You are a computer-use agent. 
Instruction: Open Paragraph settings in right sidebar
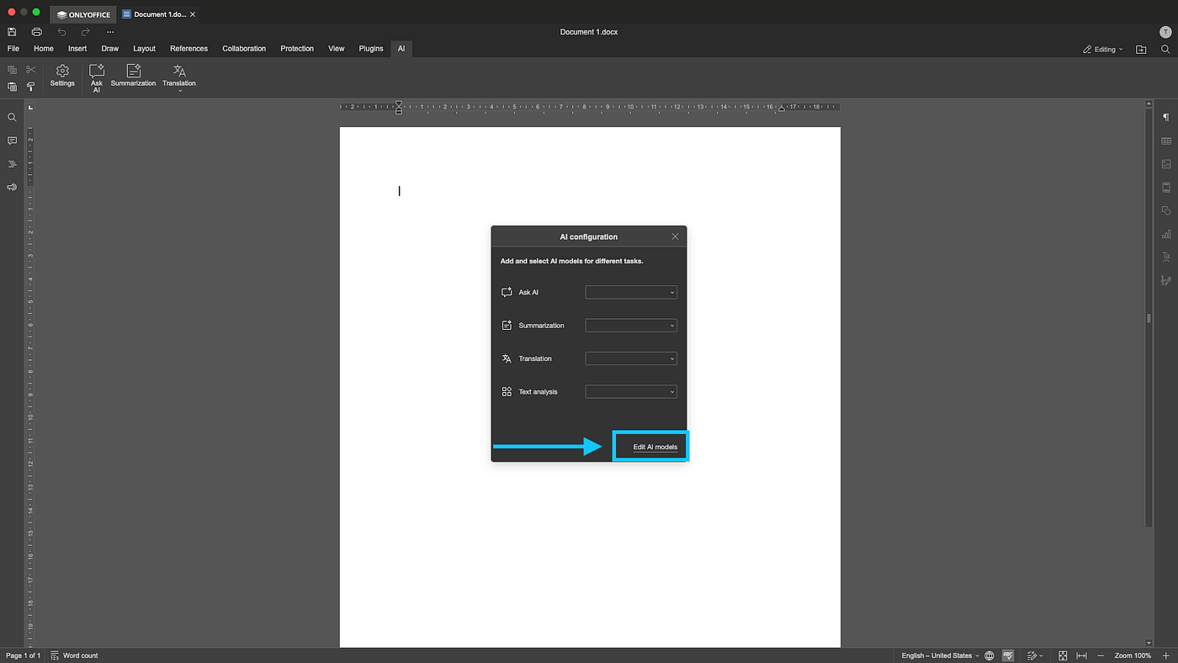pyautogui.click(x=1166, y=118)
